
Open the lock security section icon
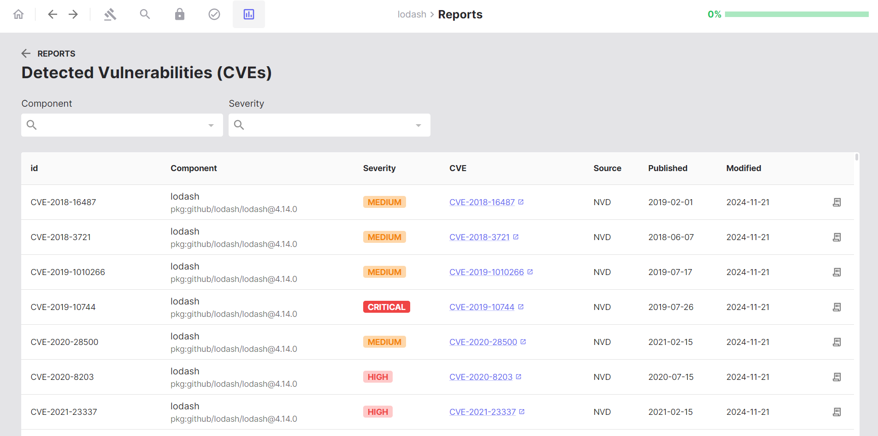coord(179,14)
